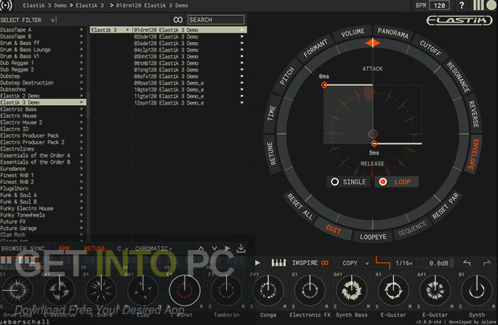This screenshot has width=498, height=325.
Task: Click the orange infinity icon after Inspire
Action: pyautogui.click(x=324, y=262)
